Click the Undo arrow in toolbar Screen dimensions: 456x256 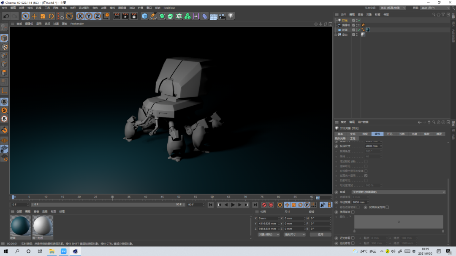[6, 16]
